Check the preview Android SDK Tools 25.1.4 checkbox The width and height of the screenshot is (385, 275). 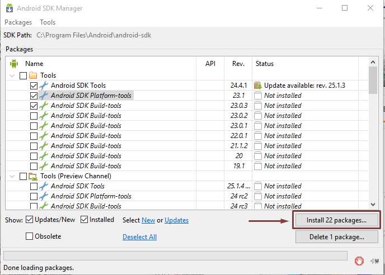pyautogui.click(x=34, y=186)
